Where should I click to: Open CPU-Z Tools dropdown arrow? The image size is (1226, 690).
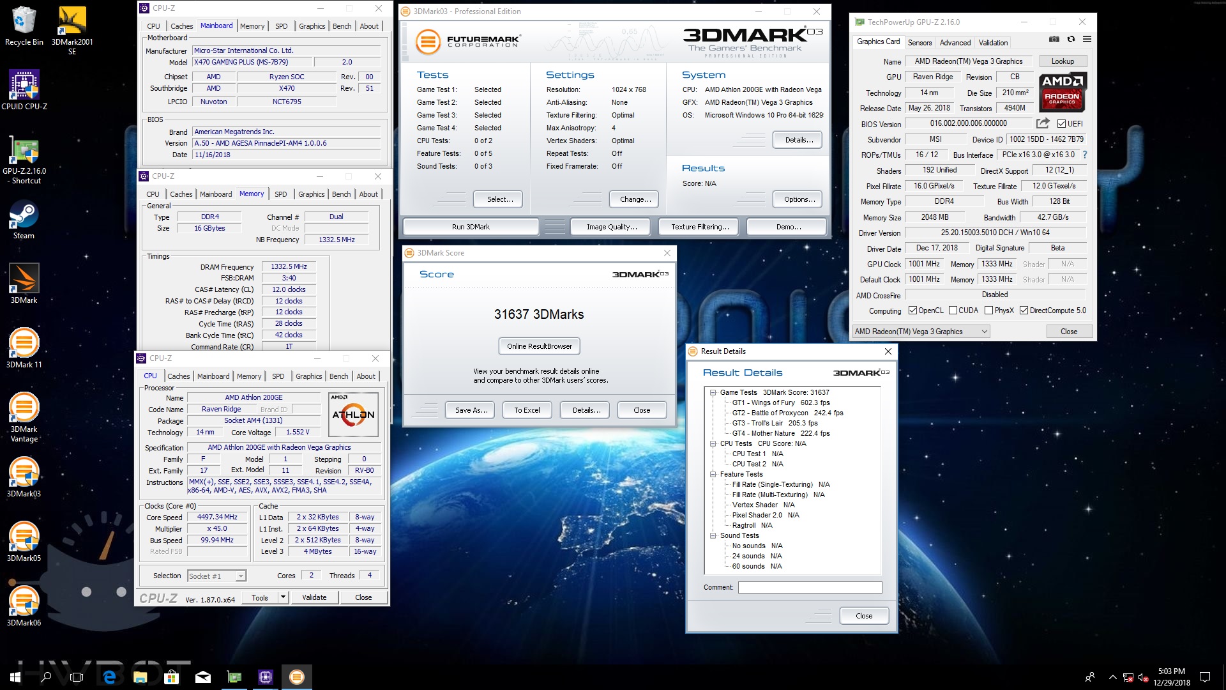(283, 597)
